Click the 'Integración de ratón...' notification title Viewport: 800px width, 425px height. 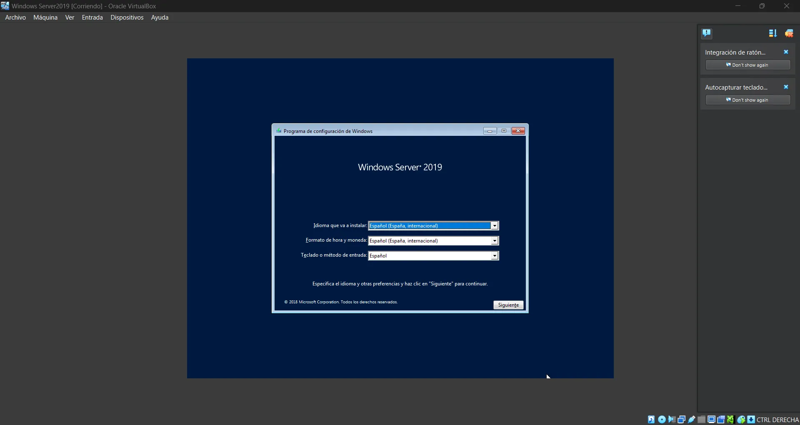pyautogui.click(x=735, y=52)
